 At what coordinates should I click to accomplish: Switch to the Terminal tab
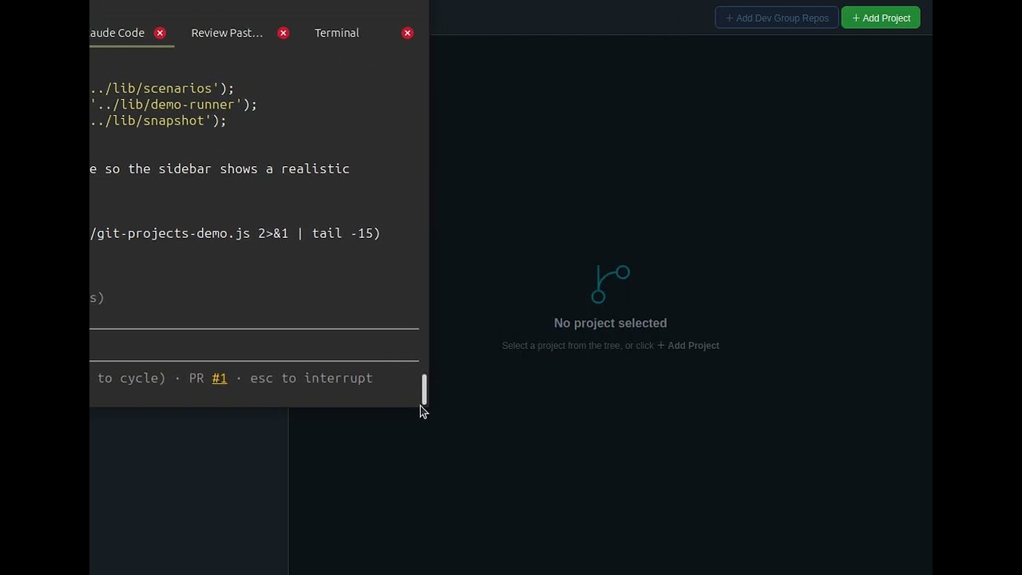pos(337,33)
